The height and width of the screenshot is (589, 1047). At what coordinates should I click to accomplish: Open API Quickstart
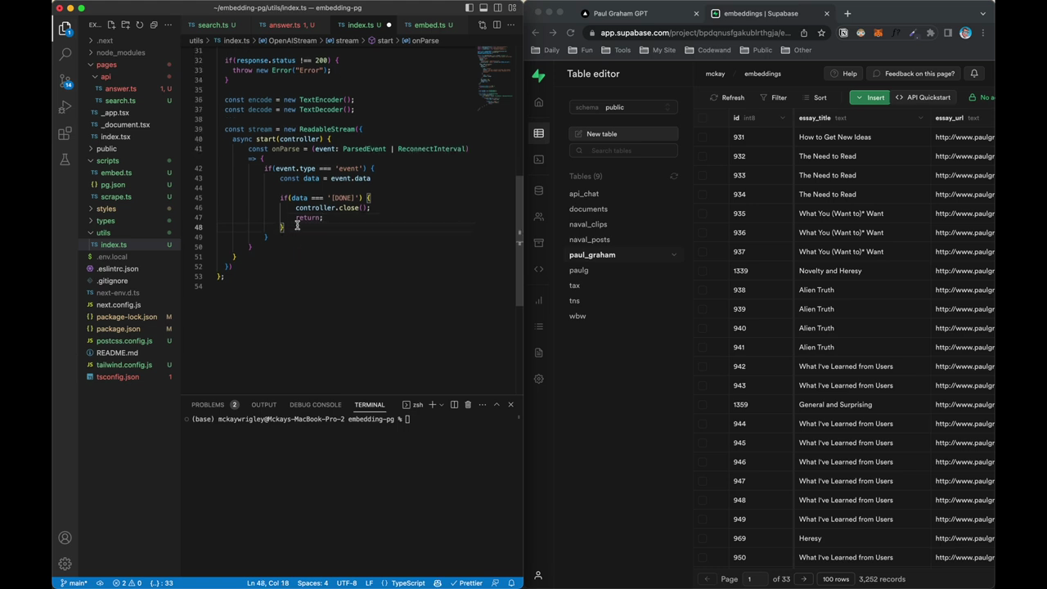click(x=923, y=97)
